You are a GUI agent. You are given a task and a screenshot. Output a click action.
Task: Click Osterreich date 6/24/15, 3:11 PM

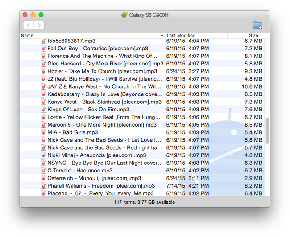click(187, 178)
